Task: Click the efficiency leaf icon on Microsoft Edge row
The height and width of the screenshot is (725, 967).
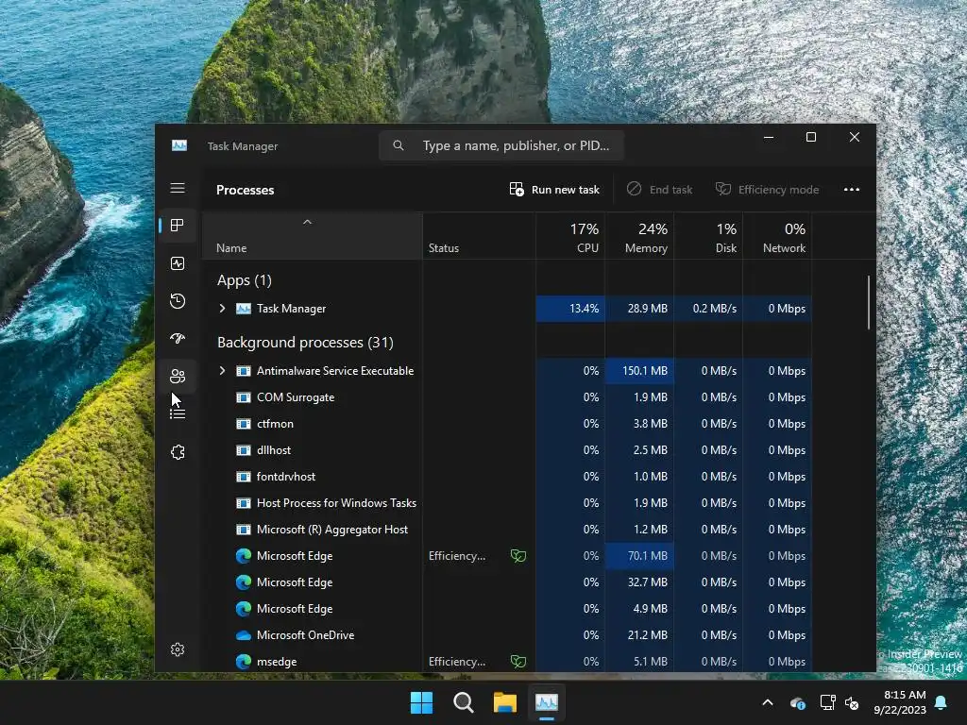Action: tap(518, 556)
